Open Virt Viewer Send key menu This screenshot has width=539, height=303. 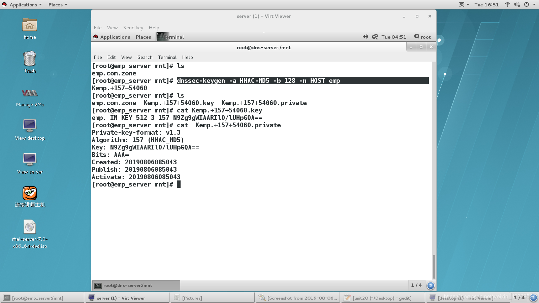coord(133,28)
